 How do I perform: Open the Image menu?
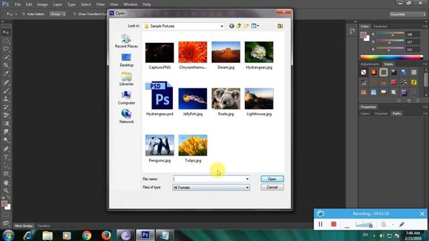pyautogui.click(x=42, y=5)
